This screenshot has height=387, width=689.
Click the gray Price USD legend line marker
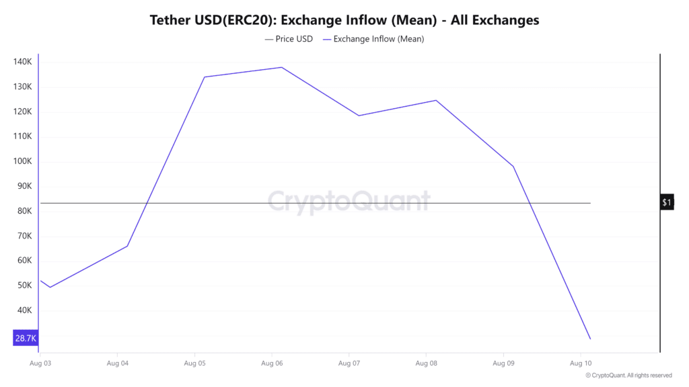click(269, 40)
